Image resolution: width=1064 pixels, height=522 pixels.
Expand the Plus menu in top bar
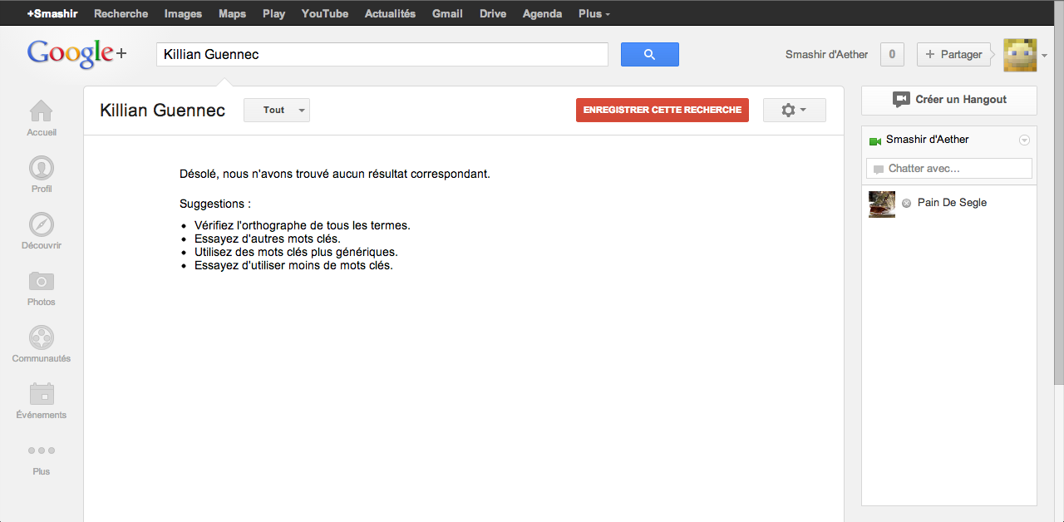[594, 14]
